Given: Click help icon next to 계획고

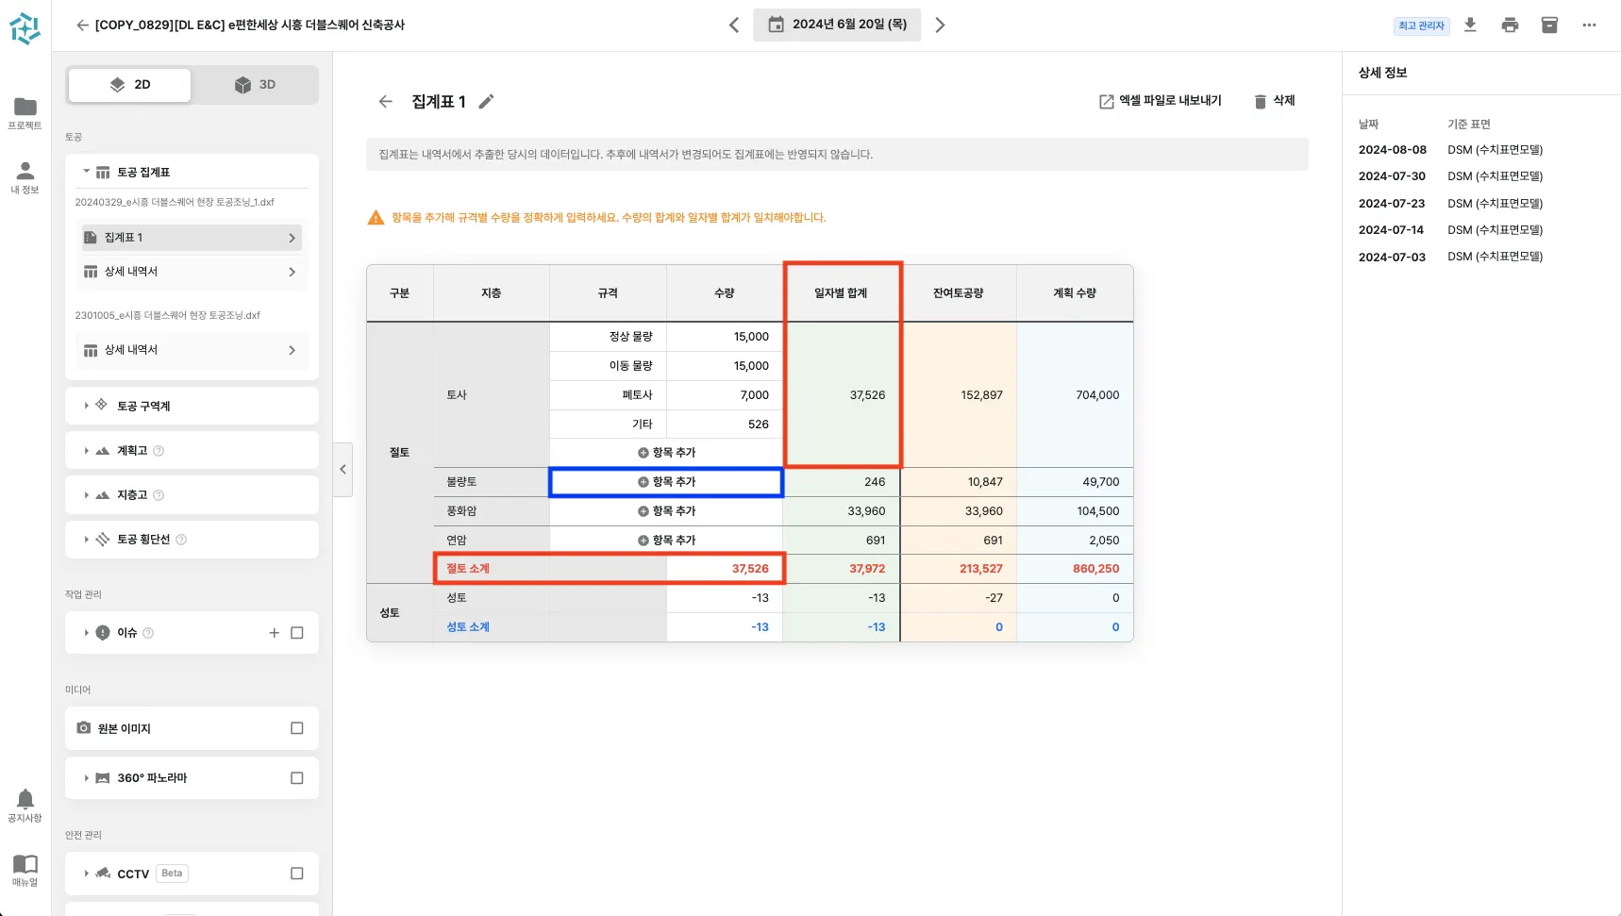Looking at the screenshot, I should [159, 451].
